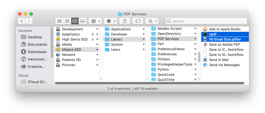
Task: Switch to column view
Action: click(x=75, y=21)
